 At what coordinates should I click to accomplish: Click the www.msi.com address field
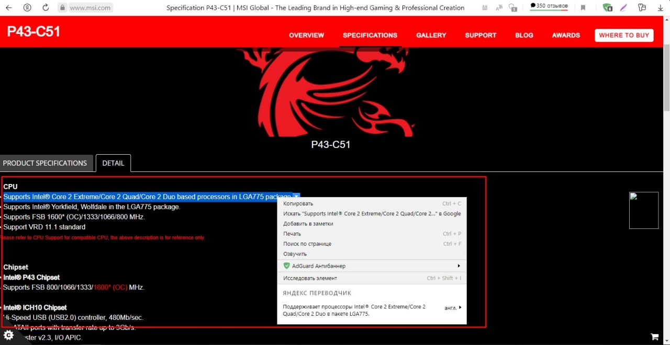(x=90, y=8)
